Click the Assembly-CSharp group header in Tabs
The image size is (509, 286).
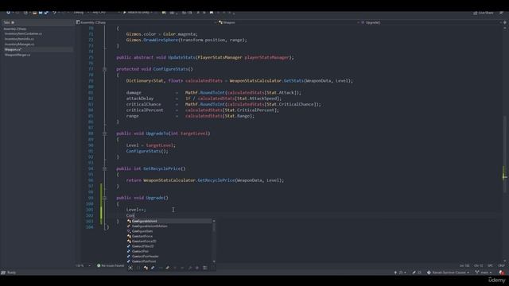pos(15,29)
